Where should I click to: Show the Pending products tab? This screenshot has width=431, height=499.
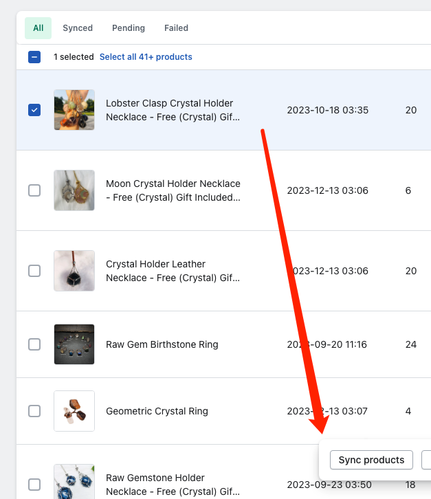click(x=129, y=28)
